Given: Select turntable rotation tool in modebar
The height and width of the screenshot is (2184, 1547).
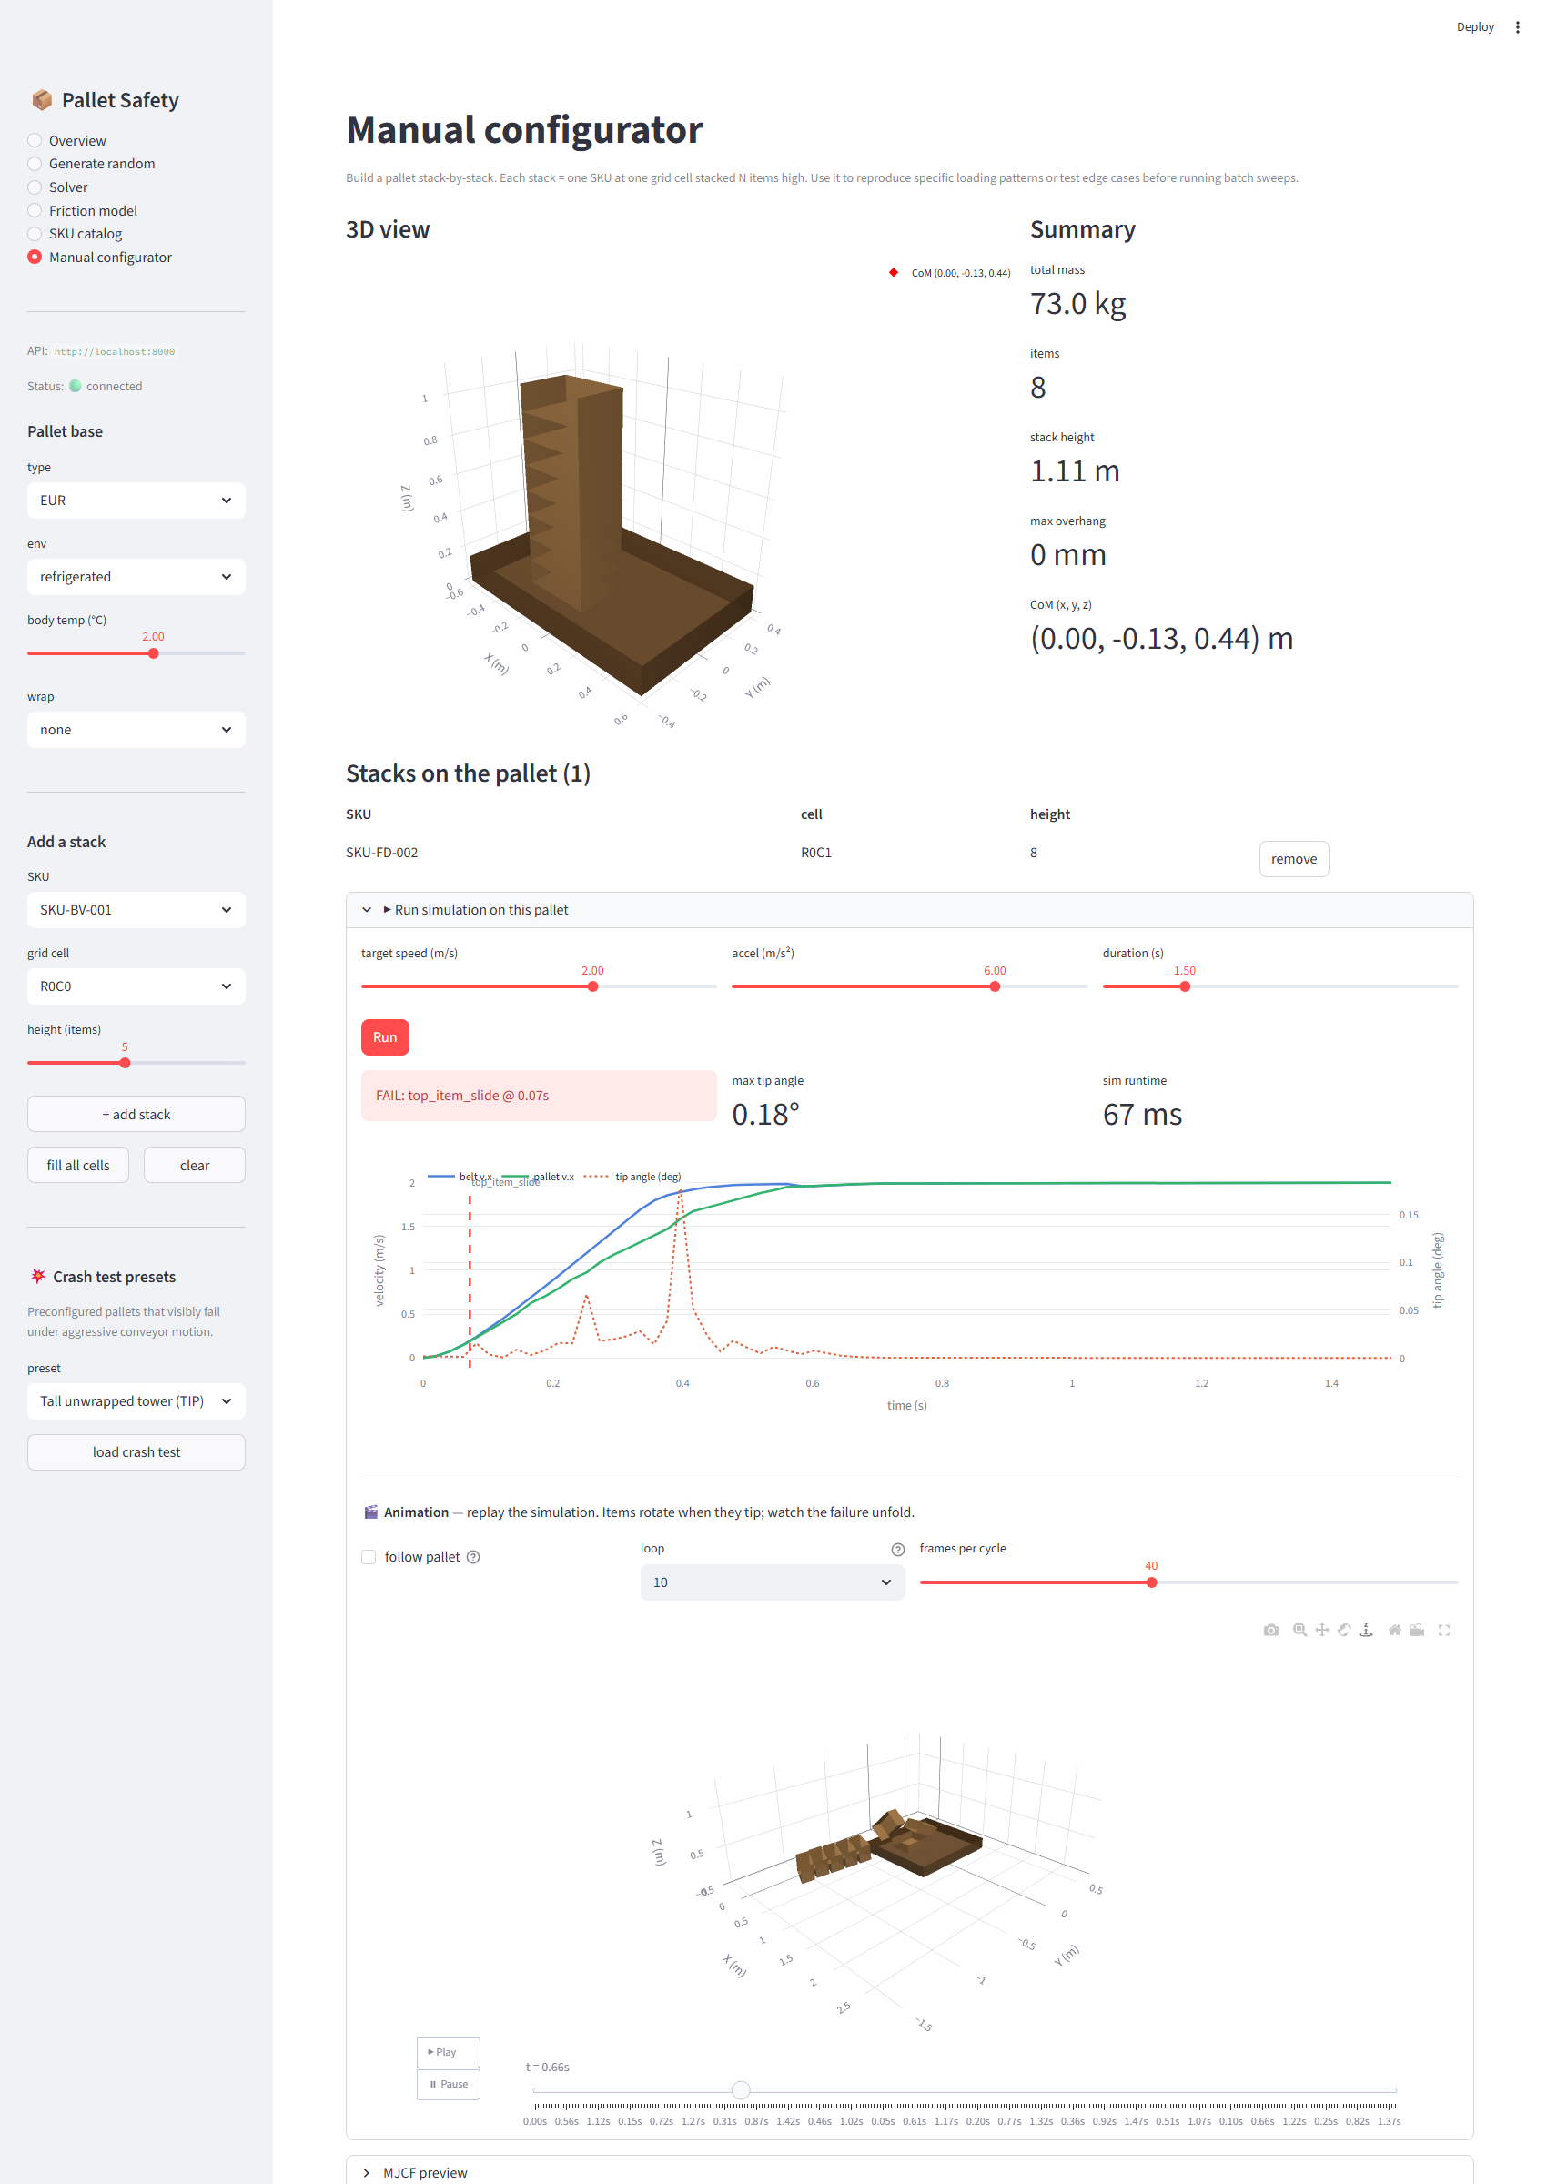Looking at the screenshot, I should click(x=1366, y=1630).
